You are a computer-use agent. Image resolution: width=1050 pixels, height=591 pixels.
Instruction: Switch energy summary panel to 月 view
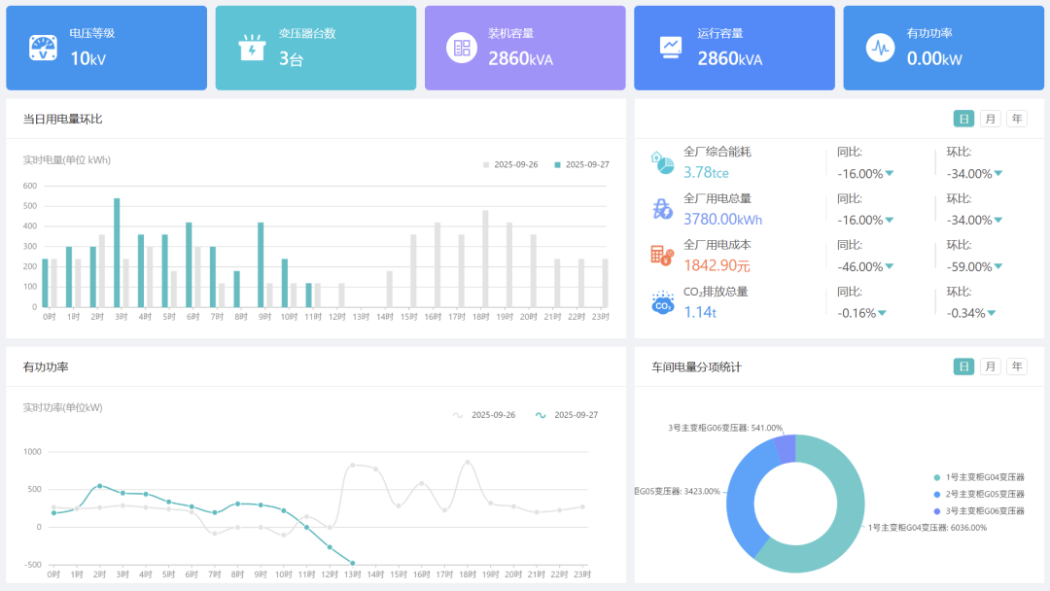click(x=990, y=119)
